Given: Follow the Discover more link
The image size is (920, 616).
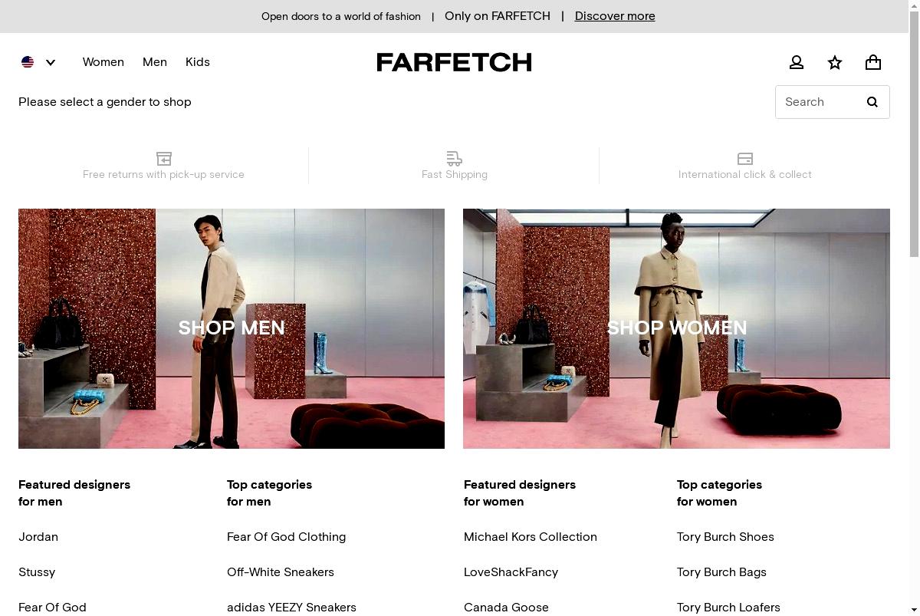Looking at the screenshot, I should [615, 16].
